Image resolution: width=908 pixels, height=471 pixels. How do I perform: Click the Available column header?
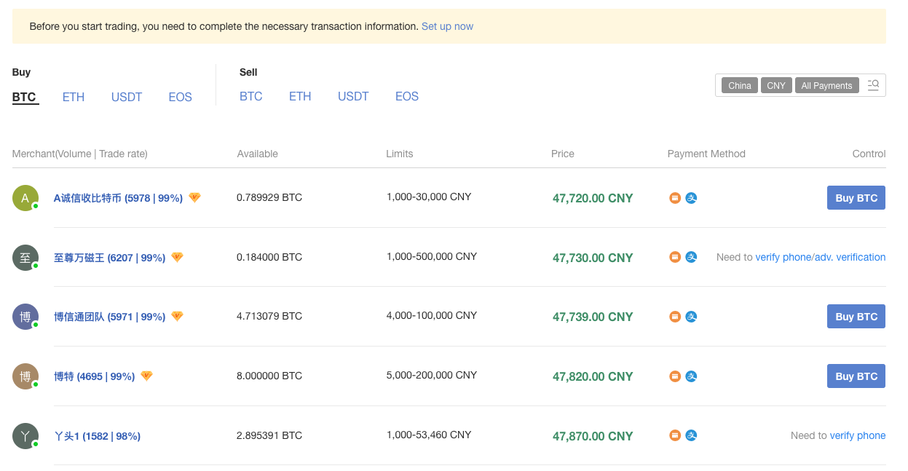click(x=258, y=154)
